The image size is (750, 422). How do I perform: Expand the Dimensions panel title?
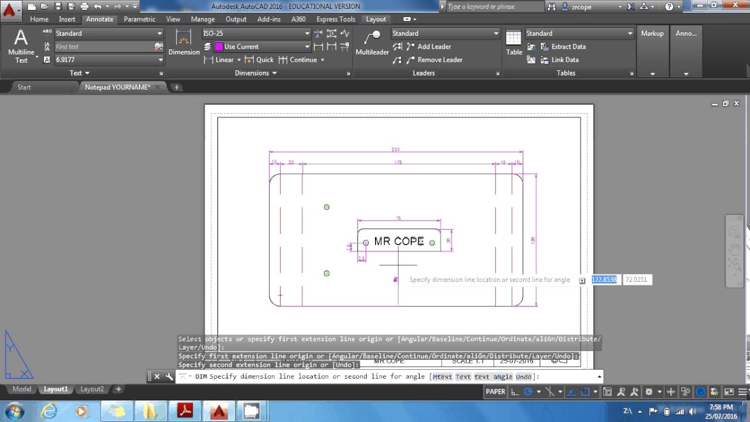(x=255, y=73)
